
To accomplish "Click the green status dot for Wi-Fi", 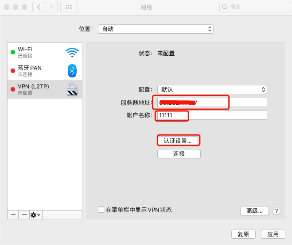I will point(13,52).
